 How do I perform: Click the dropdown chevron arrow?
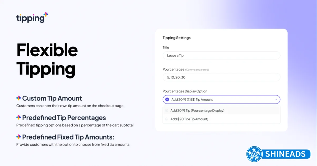(276, 100)
